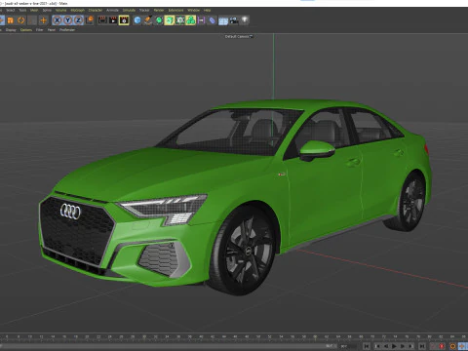
Task: Open the Character menu
Action: [96, 10]
